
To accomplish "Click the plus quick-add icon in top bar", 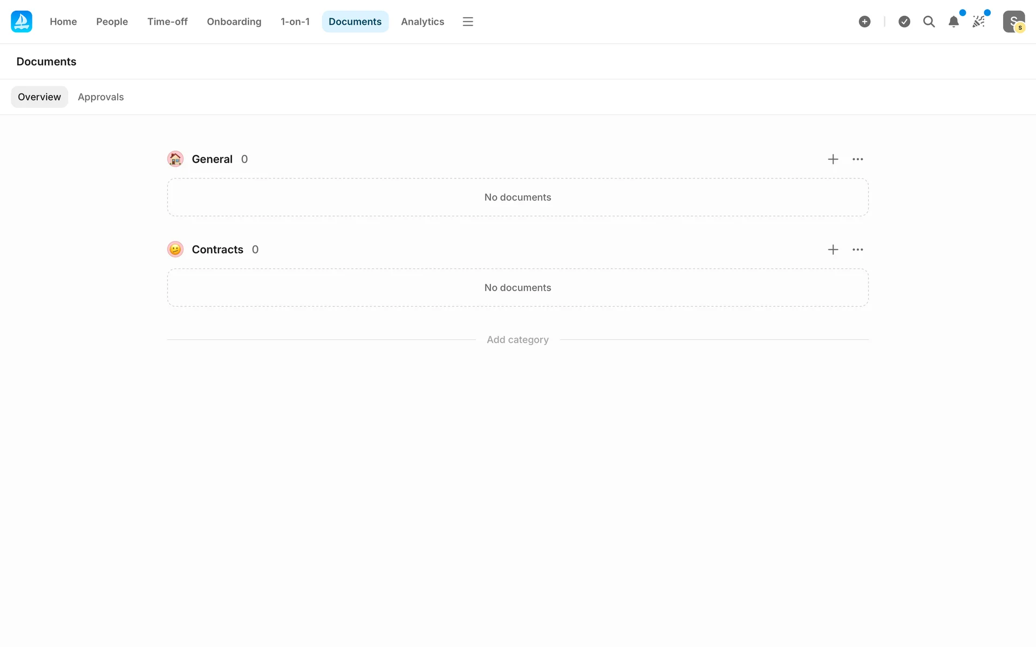I will [864, 22].
